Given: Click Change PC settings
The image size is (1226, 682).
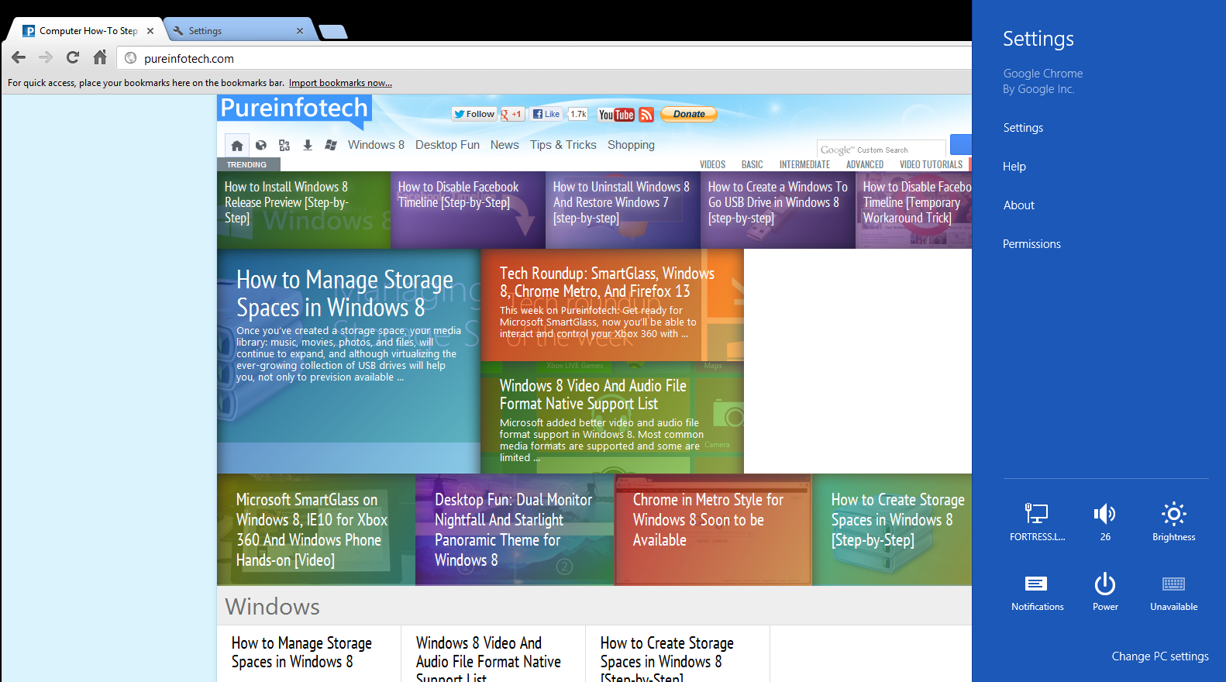Looking at the screenshot, I should coord(1160,656).
